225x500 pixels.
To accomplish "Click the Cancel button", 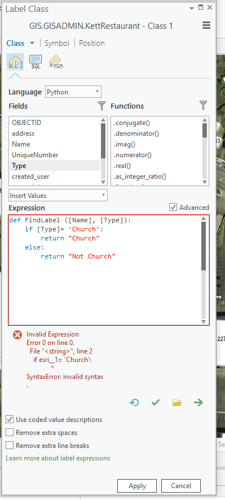I will [181, 486].
